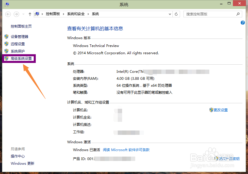
Task: Refresh the control panel view
Action: pyautogui.click(x=176, y=14)
